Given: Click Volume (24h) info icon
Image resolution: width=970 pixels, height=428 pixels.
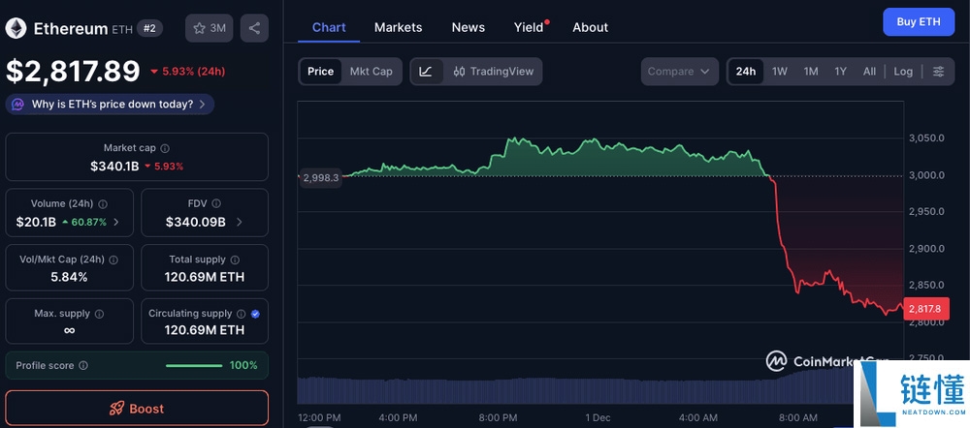Looking at the screenshot, I should pyautogui.click(x=103, y=203).
